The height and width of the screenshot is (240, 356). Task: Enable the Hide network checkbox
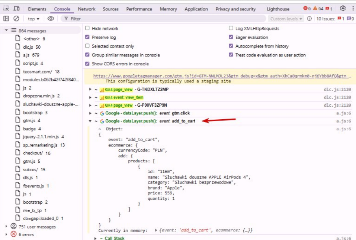87,28
